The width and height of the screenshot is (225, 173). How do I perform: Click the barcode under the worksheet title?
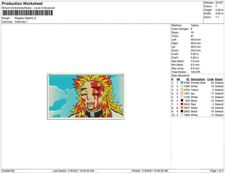(x=27, y=13)
